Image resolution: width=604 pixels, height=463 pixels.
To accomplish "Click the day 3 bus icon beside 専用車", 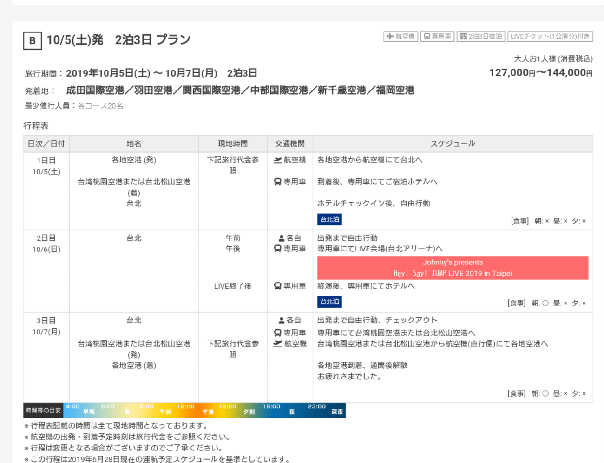I will [x=277, y=333].
